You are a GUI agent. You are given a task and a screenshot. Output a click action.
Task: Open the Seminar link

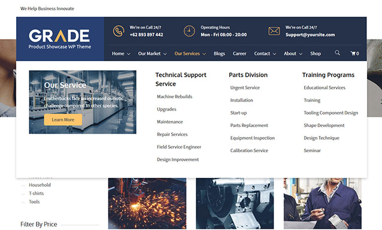tap(312, 150)
